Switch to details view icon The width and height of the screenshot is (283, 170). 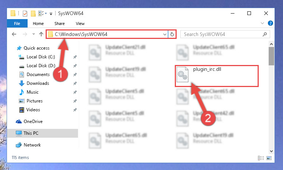point(261,158)
